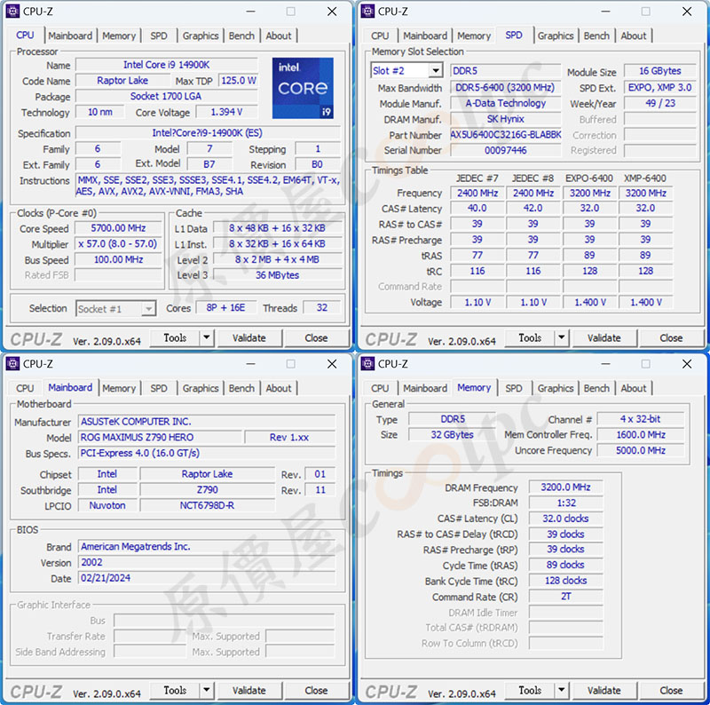Select the Bench tab in the Motherboard window
The image size is (710, 705).
[x=241, y=388]
